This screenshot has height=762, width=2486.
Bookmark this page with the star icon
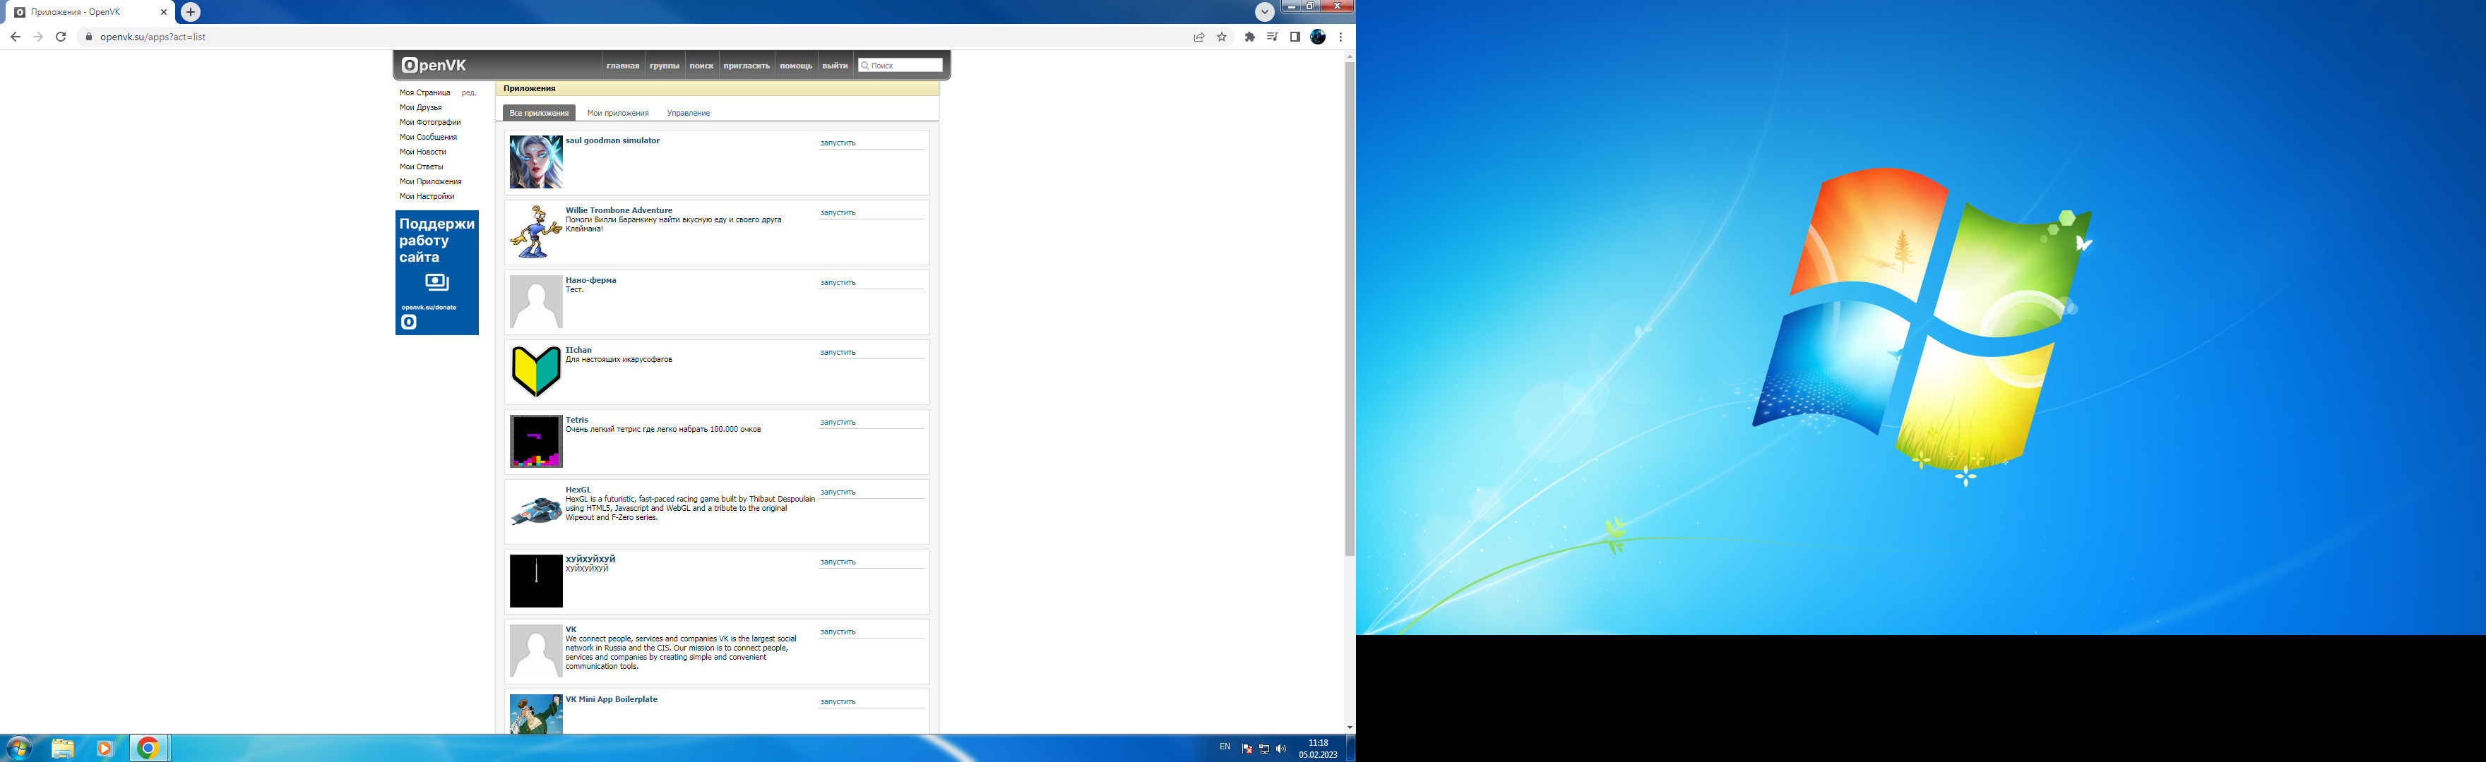pyautogui.click(x=1222, y=37)
